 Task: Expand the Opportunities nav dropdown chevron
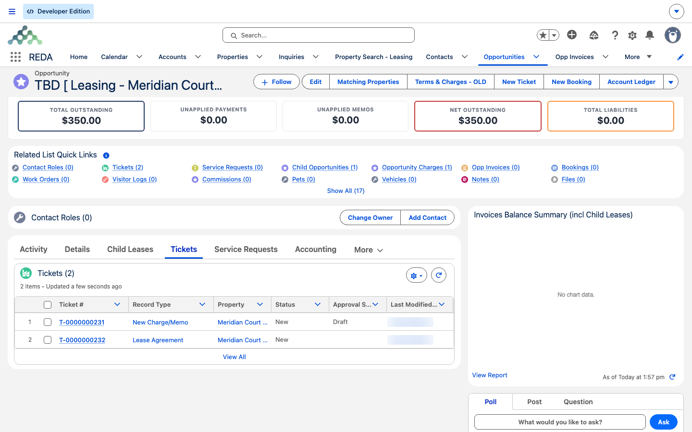pos(536,57)
